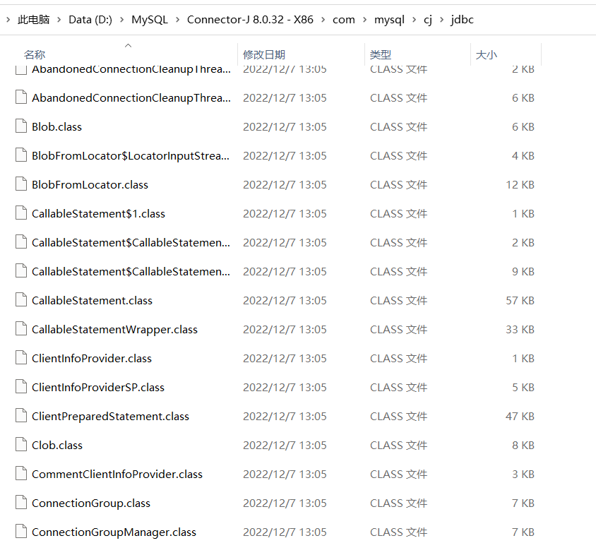The image size is (596, 543).
Task: Navigate to com folder breadcrumb
Action: (344, 19)
